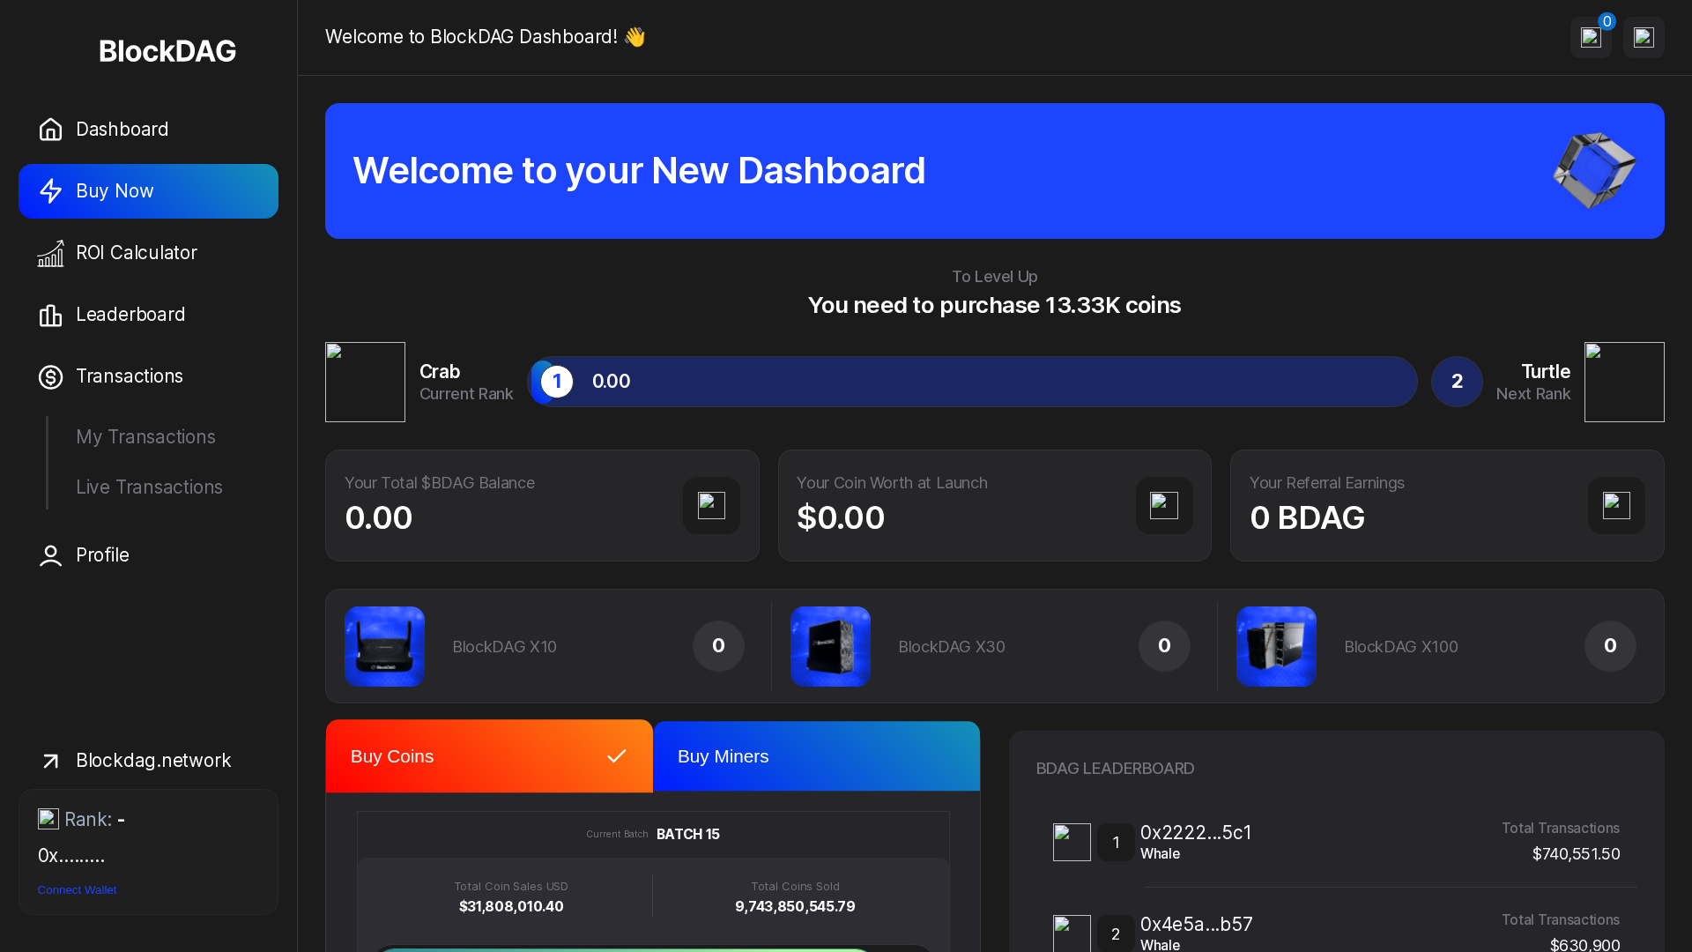1692x952 pixels.
Task: Switch to the Buy Coins tab
Action: 489,756
